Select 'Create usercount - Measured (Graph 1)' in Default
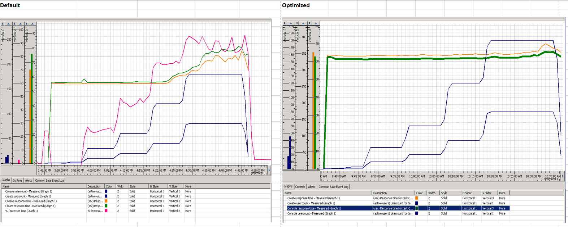The width and height of the screenshot is (568, 227). (28, 196)
